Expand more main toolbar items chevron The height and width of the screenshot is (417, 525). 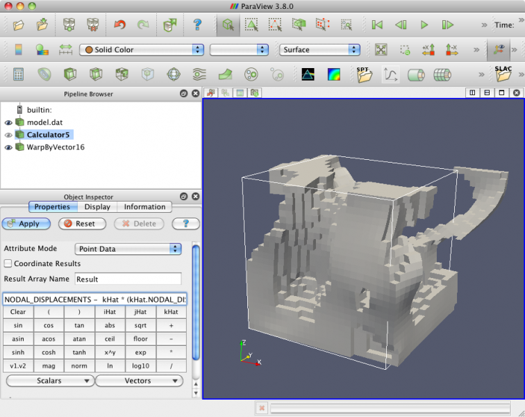coord(484,25)
